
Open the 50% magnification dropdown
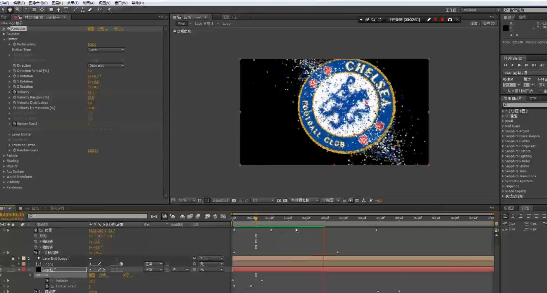187,200
